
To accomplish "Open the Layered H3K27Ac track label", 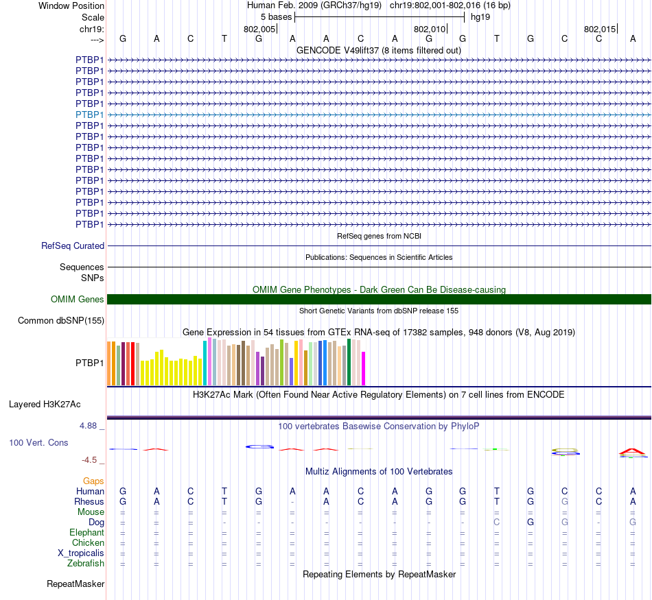I will pyautogui.click(x=45, y=405).
